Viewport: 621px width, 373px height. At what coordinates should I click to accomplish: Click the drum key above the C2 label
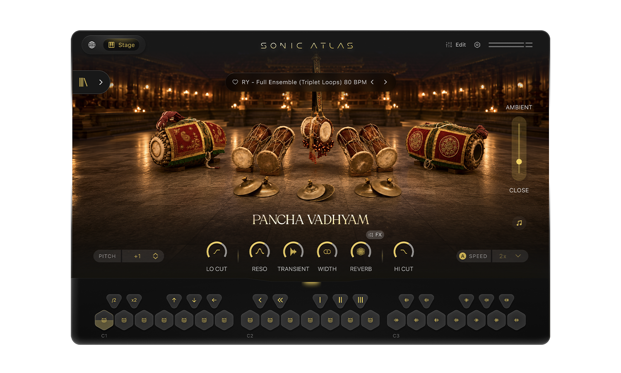[250, 320]
